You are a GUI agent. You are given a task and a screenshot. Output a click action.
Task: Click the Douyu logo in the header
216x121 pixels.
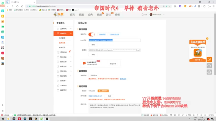click(x=59, y=15)
